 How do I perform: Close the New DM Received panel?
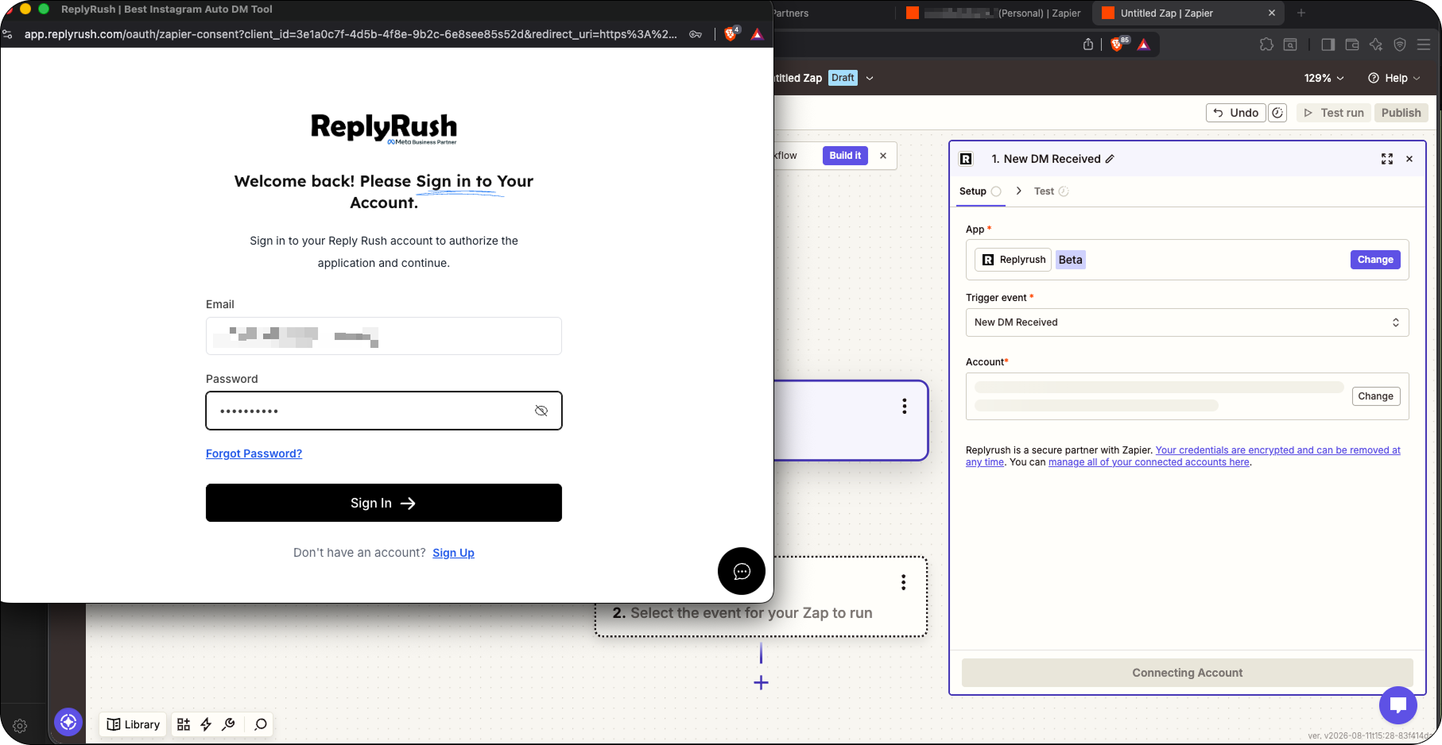(x=1409, y=159)
